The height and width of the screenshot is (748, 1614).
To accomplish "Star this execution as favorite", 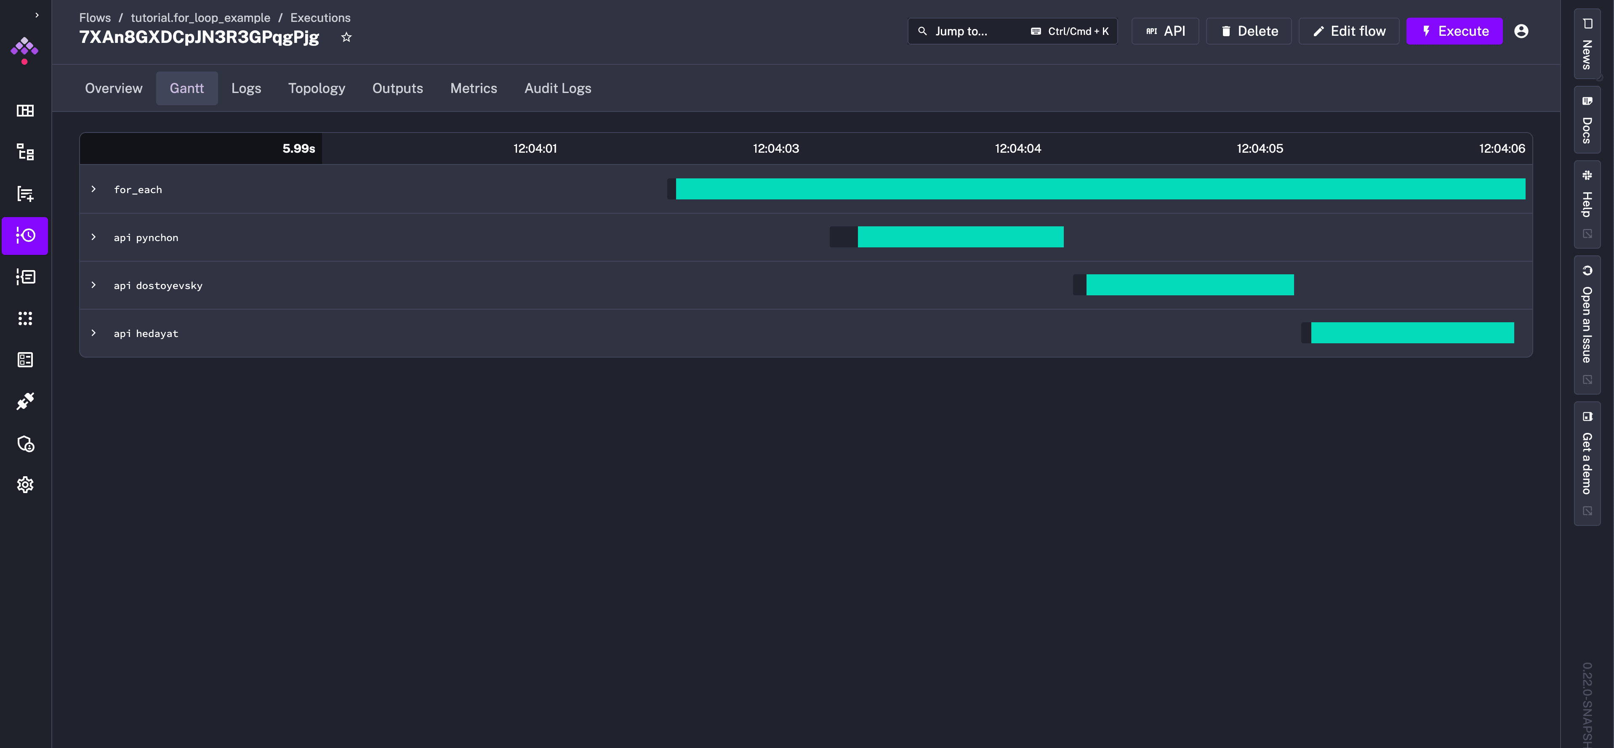I will (346, 37).
